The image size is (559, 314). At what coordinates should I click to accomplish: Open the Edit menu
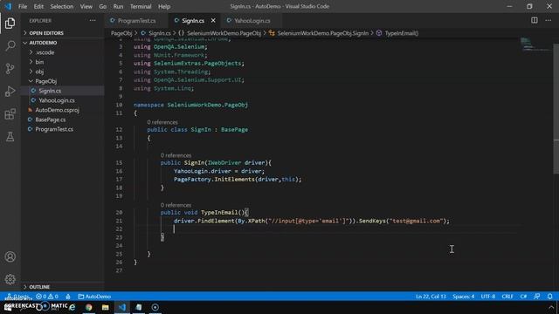(38, 6)
